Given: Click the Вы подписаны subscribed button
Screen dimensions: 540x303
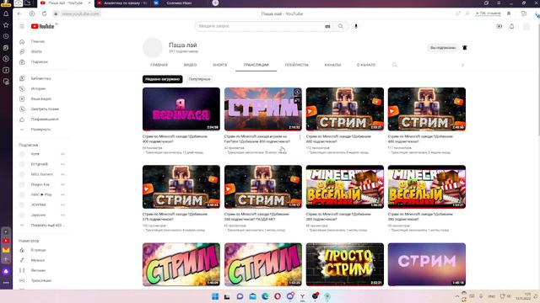Looking at the screenshot, I should tap(443, 48).
